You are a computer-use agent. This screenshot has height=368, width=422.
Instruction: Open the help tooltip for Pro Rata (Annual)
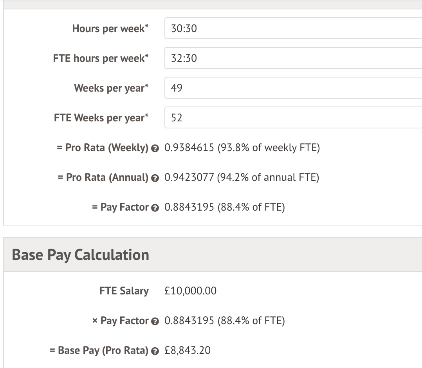click(155, 178)
